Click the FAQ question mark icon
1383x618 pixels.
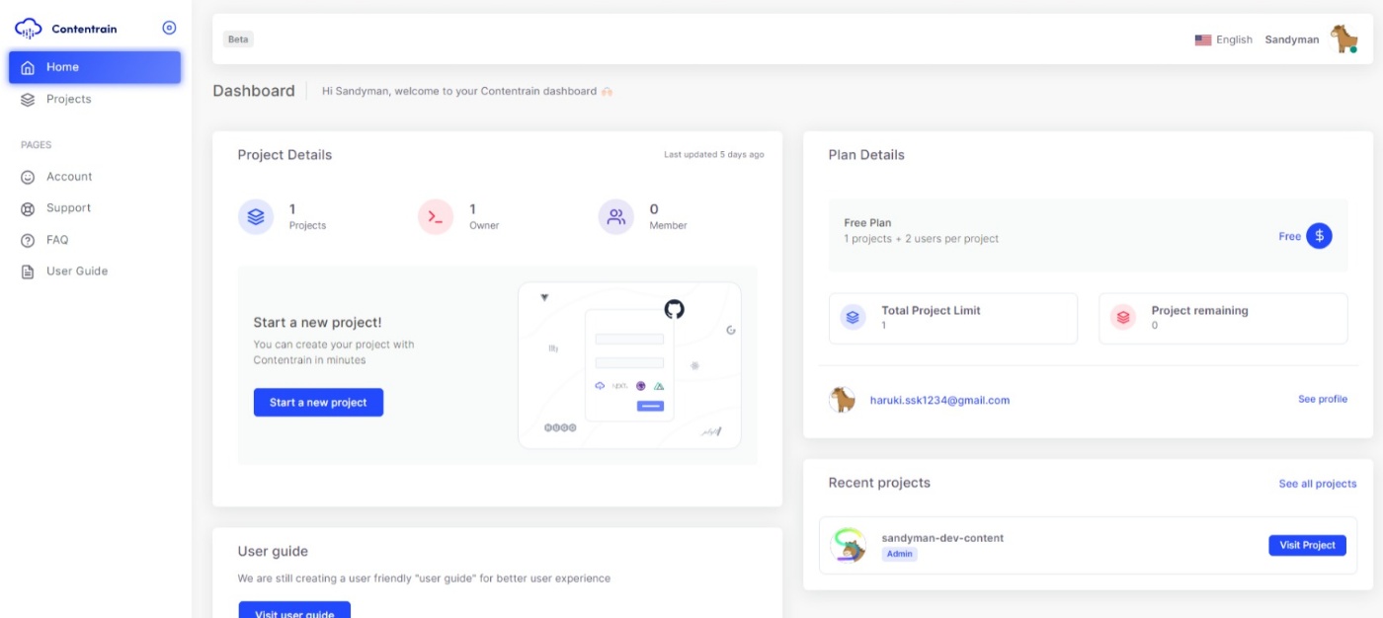28,240
